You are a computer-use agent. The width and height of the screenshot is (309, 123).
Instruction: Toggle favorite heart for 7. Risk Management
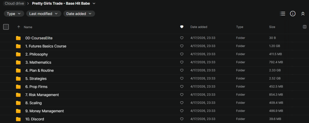182,95
